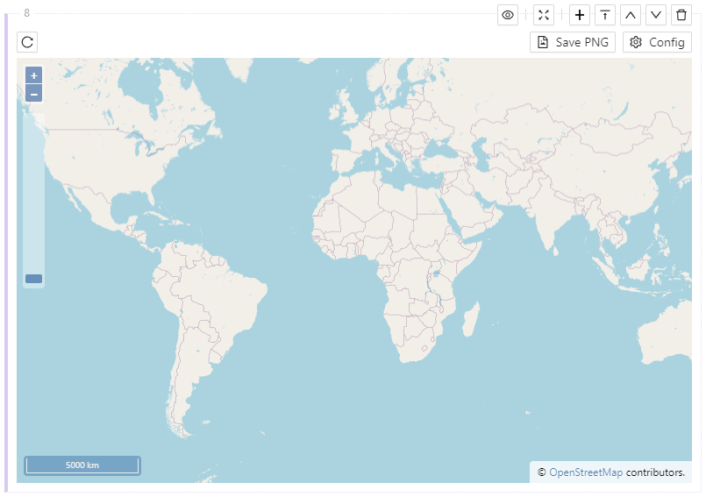The image size is (706, 497).
Task: Open the map Config settings
Action: tap(658, 42)
